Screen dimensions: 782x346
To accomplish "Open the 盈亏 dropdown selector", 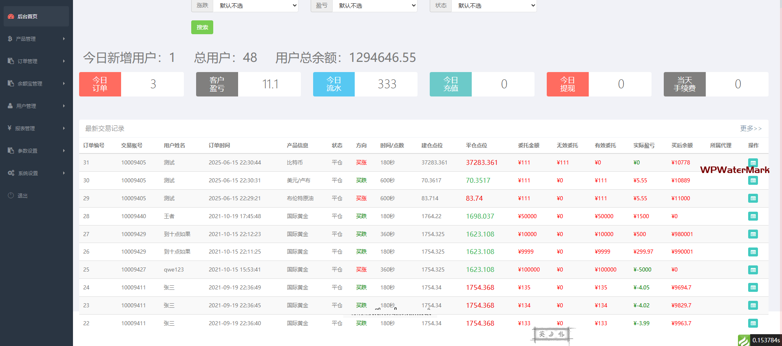I will point(375,6).
